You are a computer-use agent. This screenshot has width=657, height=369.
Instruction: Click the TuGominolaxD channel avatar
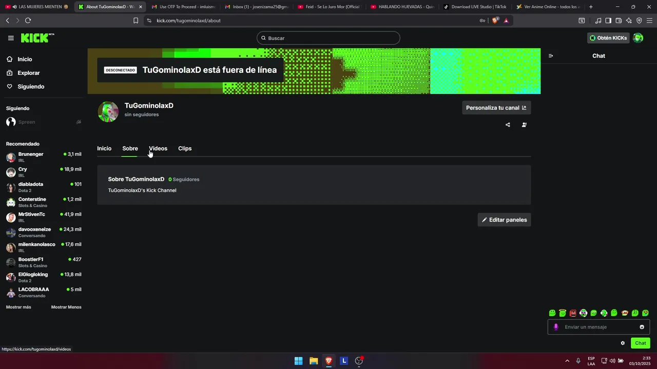pyautogui.click(x=108, y=112)
